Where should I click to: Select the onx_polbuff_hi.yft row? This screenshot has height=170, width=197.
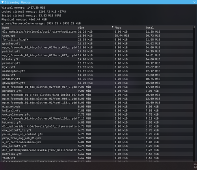coord(97,130)
